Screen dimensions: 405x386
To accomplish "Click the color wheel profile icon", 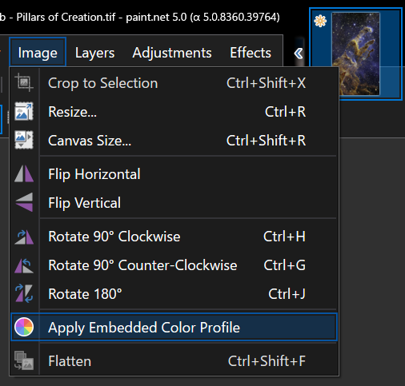I will tap(24, 327).
